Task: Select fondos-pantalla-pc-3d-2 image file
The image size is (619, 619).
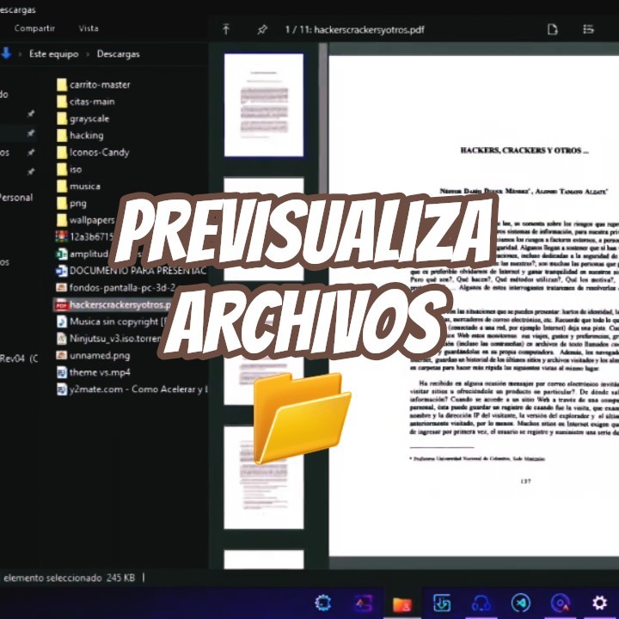Action: click(116, 287)
